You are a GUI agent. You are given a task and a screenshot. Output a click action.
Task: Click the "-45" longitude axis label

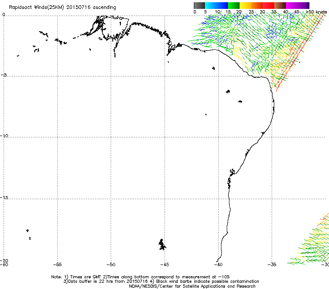164,265
